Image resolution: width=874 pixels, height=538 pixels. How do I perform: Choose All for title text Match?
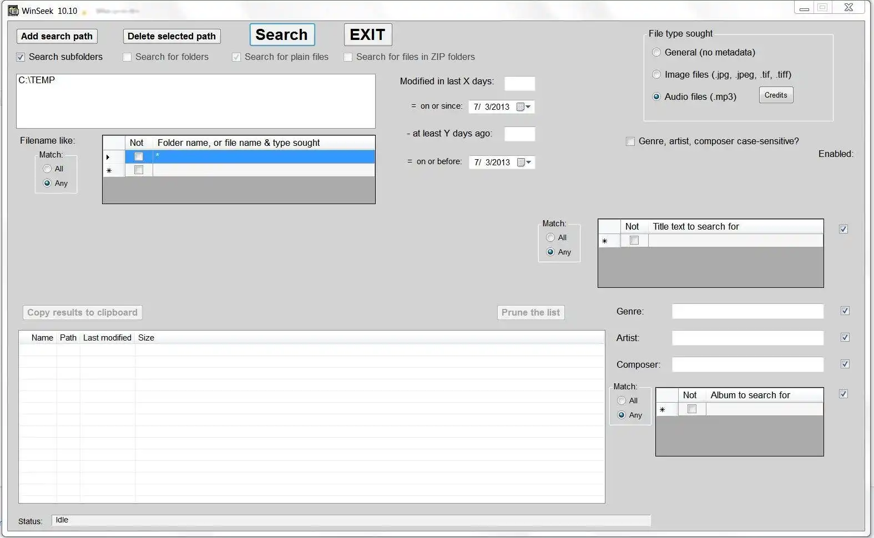(x=550, y=237)
